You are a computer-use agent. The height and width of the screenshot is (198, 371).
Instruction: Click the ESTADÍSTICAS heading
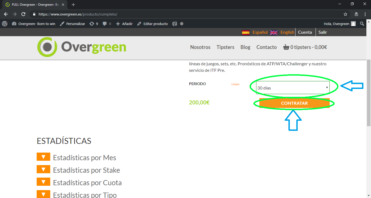64,141
